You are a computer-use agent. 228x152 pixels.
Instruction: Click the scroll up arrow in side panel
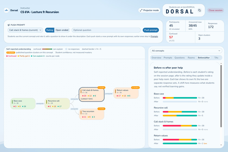click(x=221, y=63)
